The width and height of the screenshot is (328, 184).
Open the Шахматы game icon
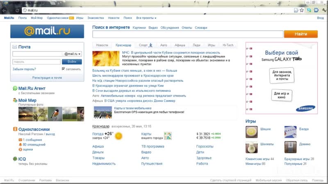252,147
